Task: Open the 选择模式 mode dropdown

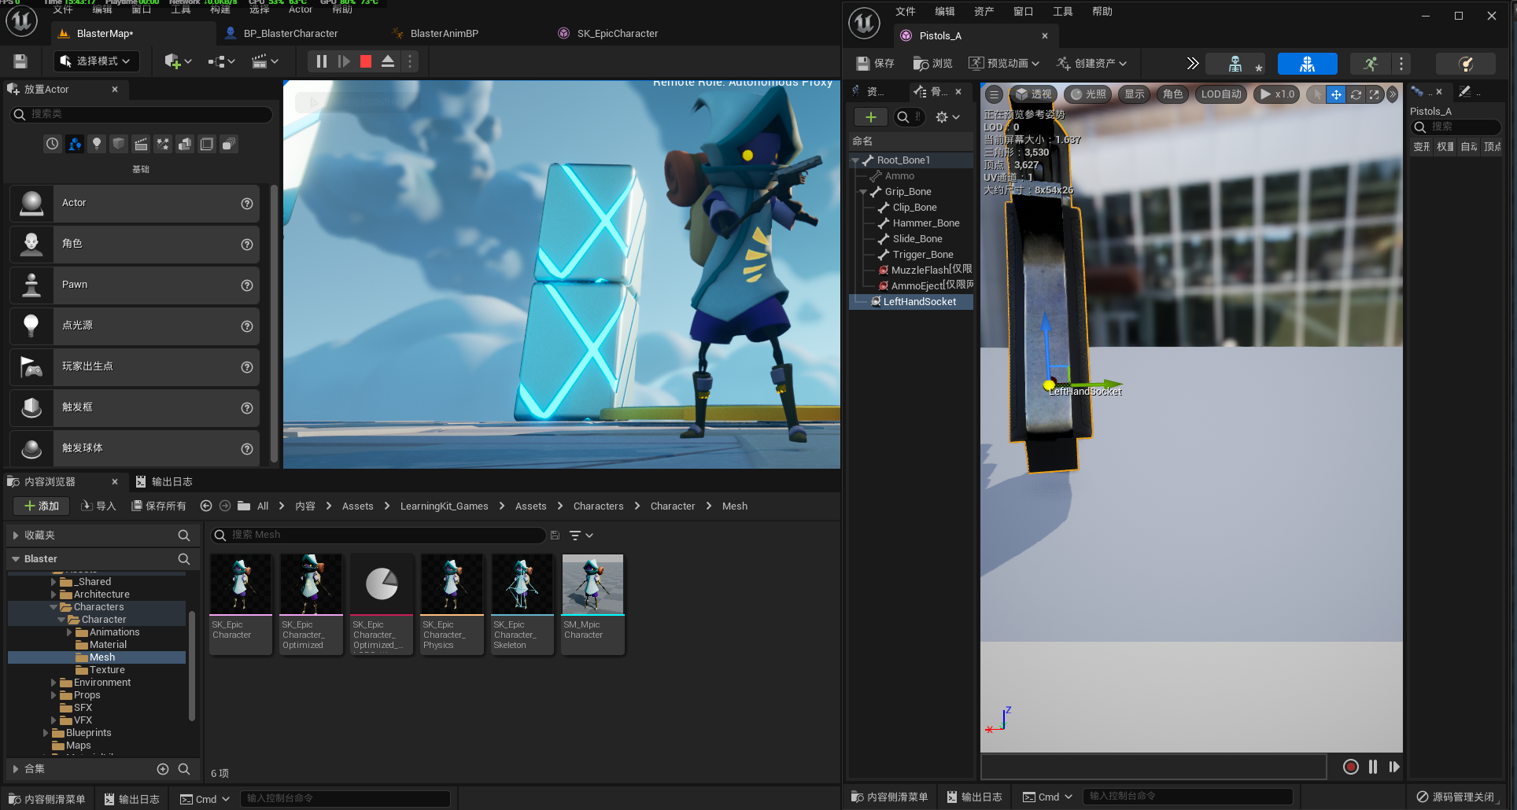Action: pos(96,61)
